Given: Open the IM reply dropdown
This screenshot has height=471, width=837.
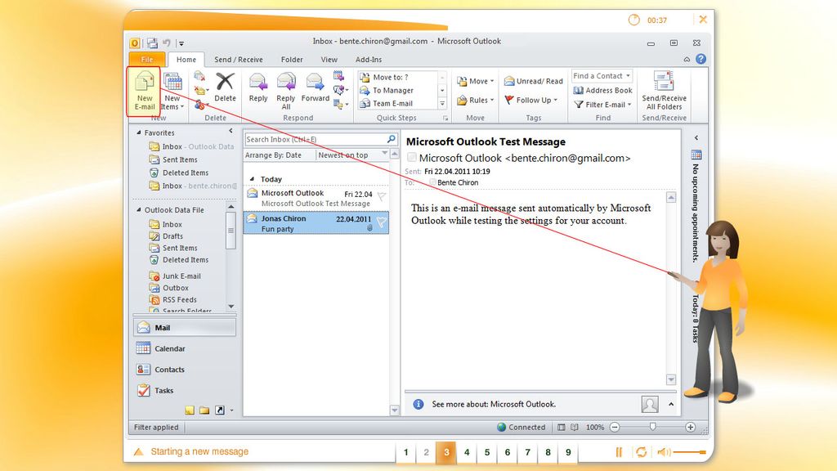Looking at the screenshot, I should coord(340,90).
